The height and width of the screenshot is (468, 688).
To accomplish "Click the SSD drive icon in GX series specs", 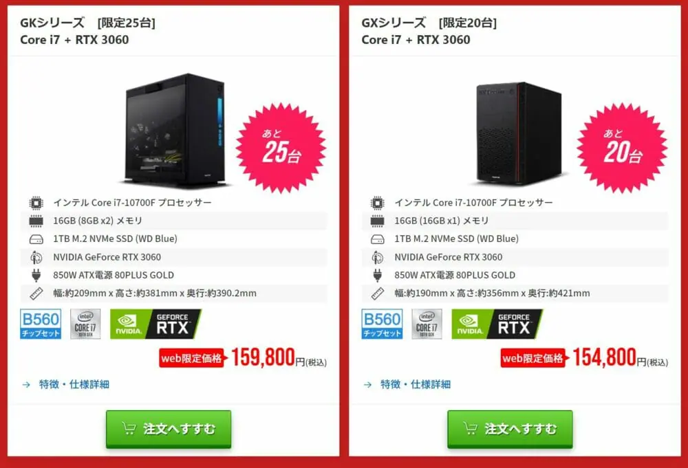I will click(x=377, y=239).
